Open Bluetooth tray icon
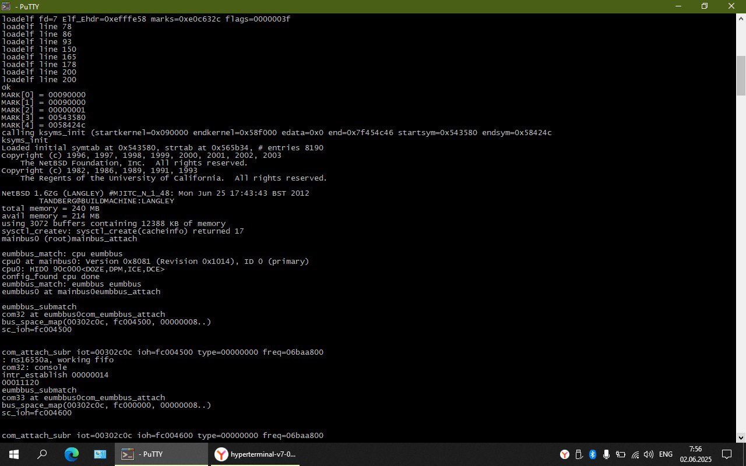The image size is (746, 466). tap(592, 454)
